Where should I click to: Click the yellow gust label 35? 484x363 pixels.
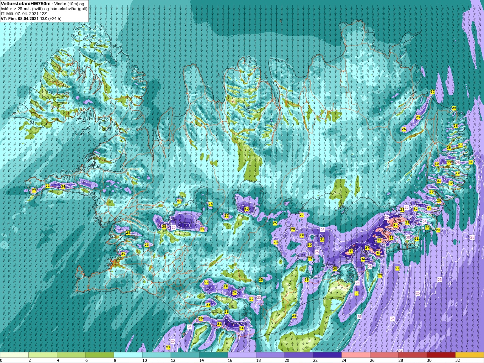click(x=429, y=208)
